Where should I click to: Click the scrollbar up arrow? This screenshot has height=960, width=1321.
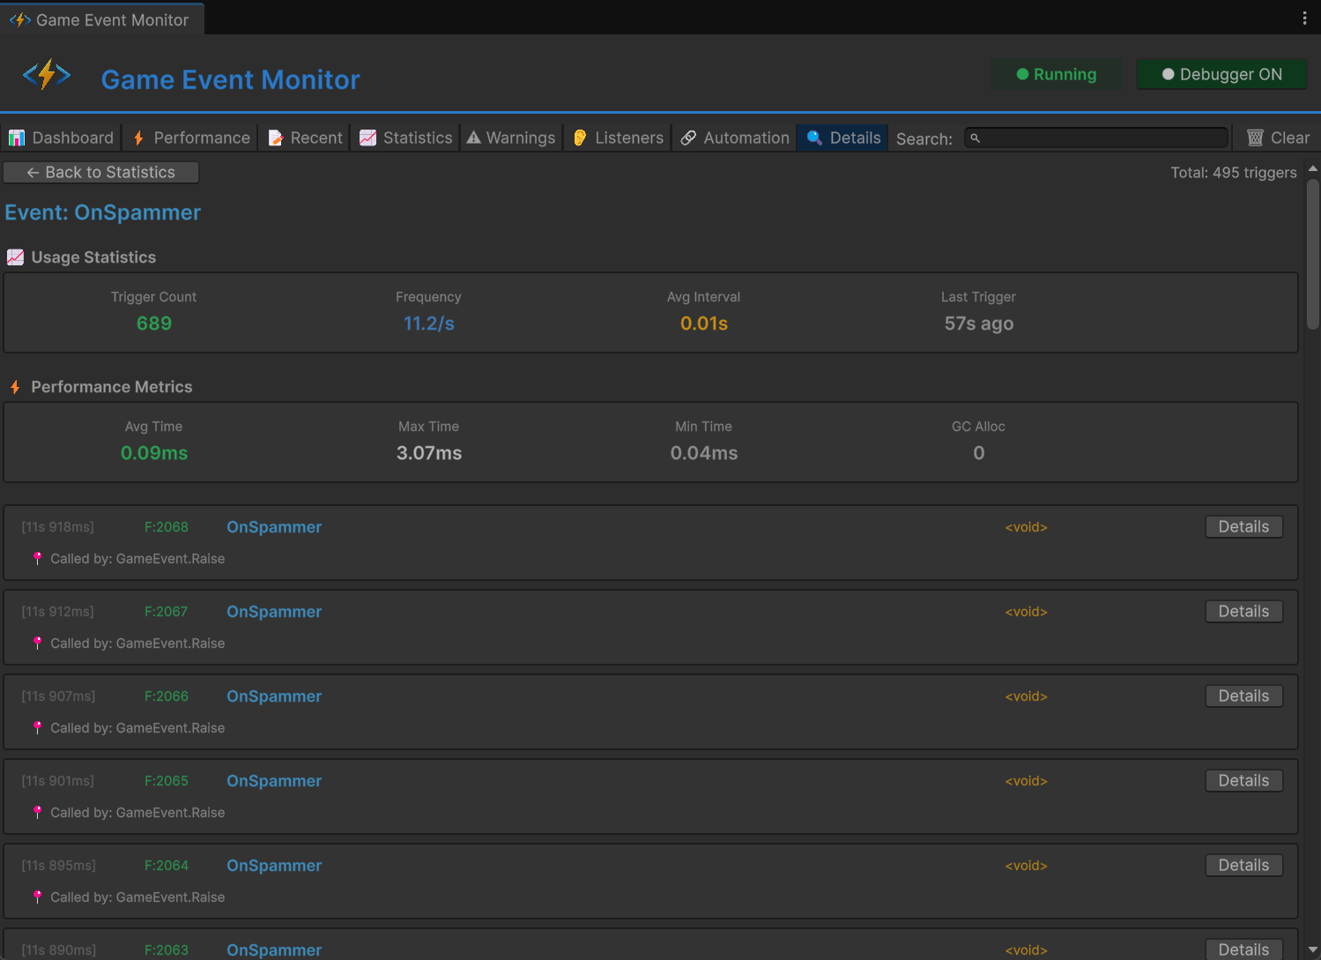(x=1314, y=167)
